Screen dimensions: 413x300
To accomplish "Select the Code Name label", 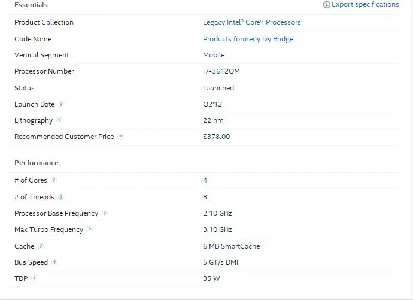I will coord(33,39).
